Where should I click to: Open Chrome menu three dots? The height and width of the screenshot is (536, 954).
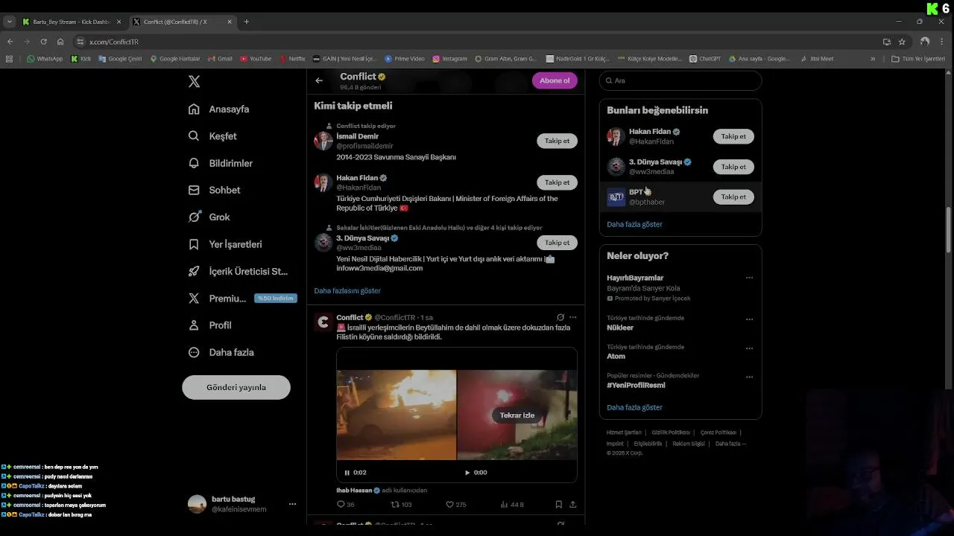pos(943,42)
